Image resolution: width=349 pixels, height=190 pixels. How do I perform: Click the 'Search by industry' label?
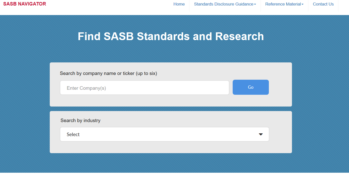[80, 121]
